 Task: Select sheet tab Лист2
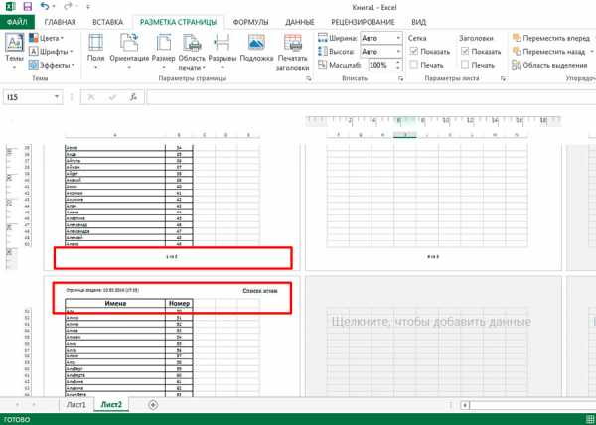click(111, 405)
